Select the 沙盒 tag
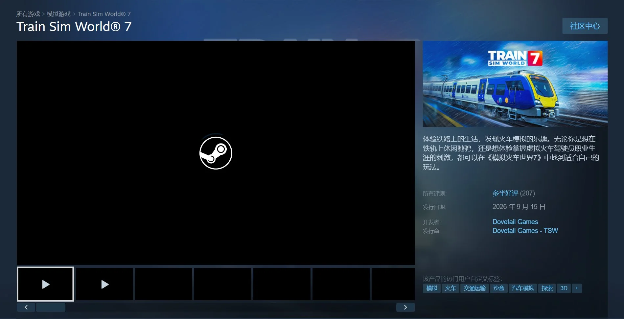Image resolution: width=624 pixels, height=319 pixels. 498,288
